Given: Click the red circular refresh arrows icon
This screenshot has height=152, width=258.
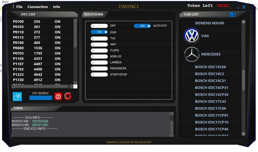Looking at the screenshot, I should click(x=68, y=96).
